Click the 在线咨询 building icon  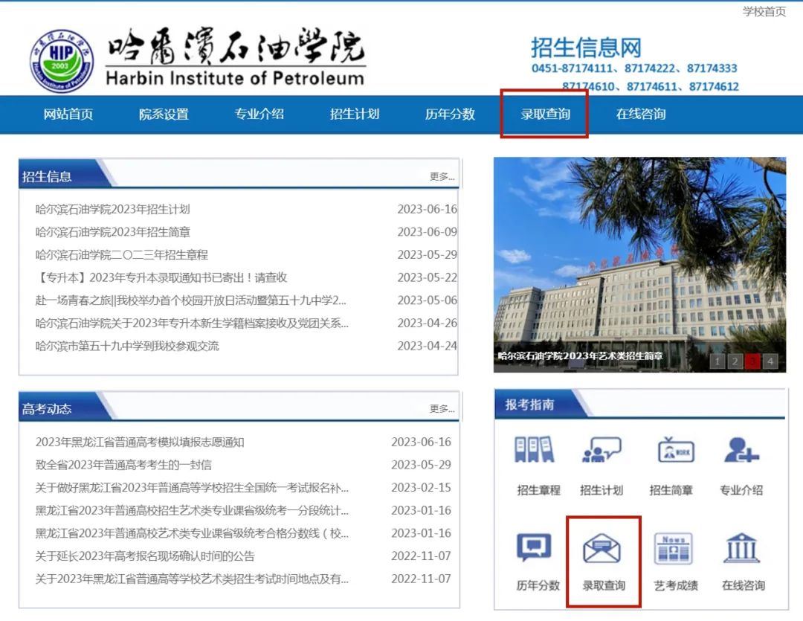[x=742, y=550]
